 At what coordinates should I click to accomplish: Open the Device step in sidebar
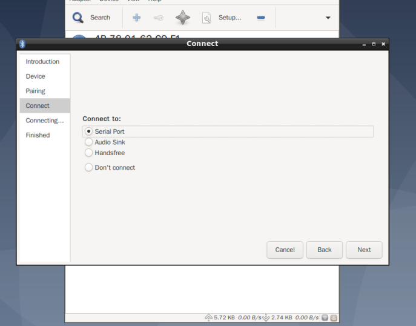(36, 76)
